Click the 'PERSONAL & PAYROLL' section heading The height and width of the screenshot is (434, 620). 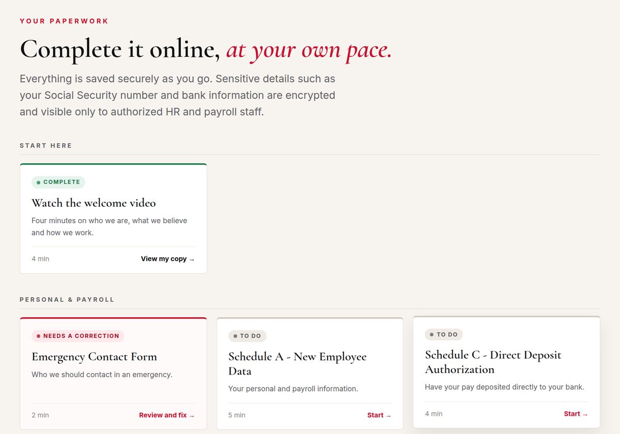click(67, 300)
